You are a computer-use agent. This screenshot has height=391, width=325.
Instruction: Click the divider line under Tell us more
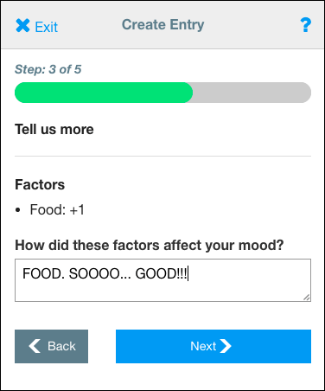[162, 156]
